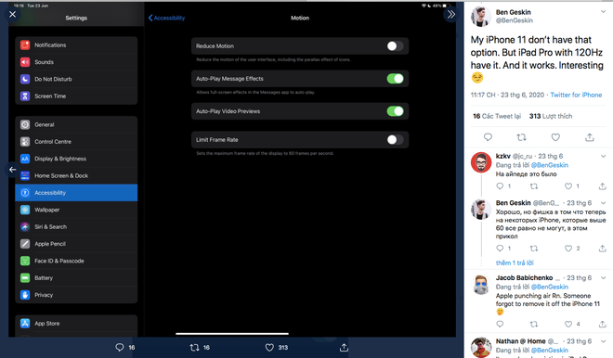View 313 likes list
613x358 pixels.
[551, 116]
